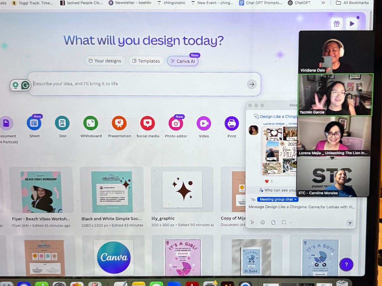Open the Sheet design type icon

[x=34, y=123]
